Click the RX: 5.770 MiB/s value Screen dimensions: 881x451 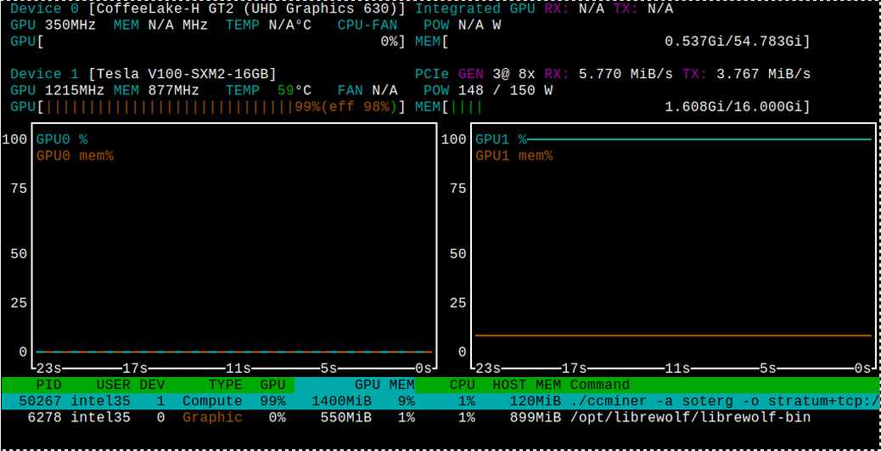[x=608, y=74]
